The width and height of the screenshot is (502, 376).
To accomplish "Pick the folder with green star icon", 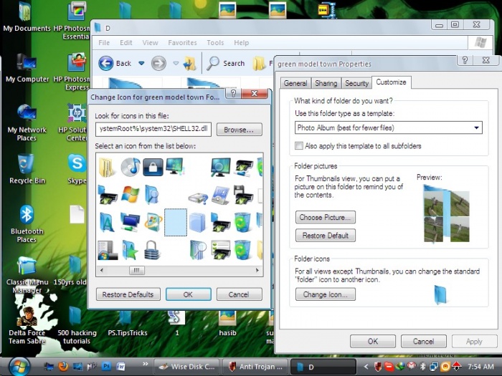I will pos(130,250).
